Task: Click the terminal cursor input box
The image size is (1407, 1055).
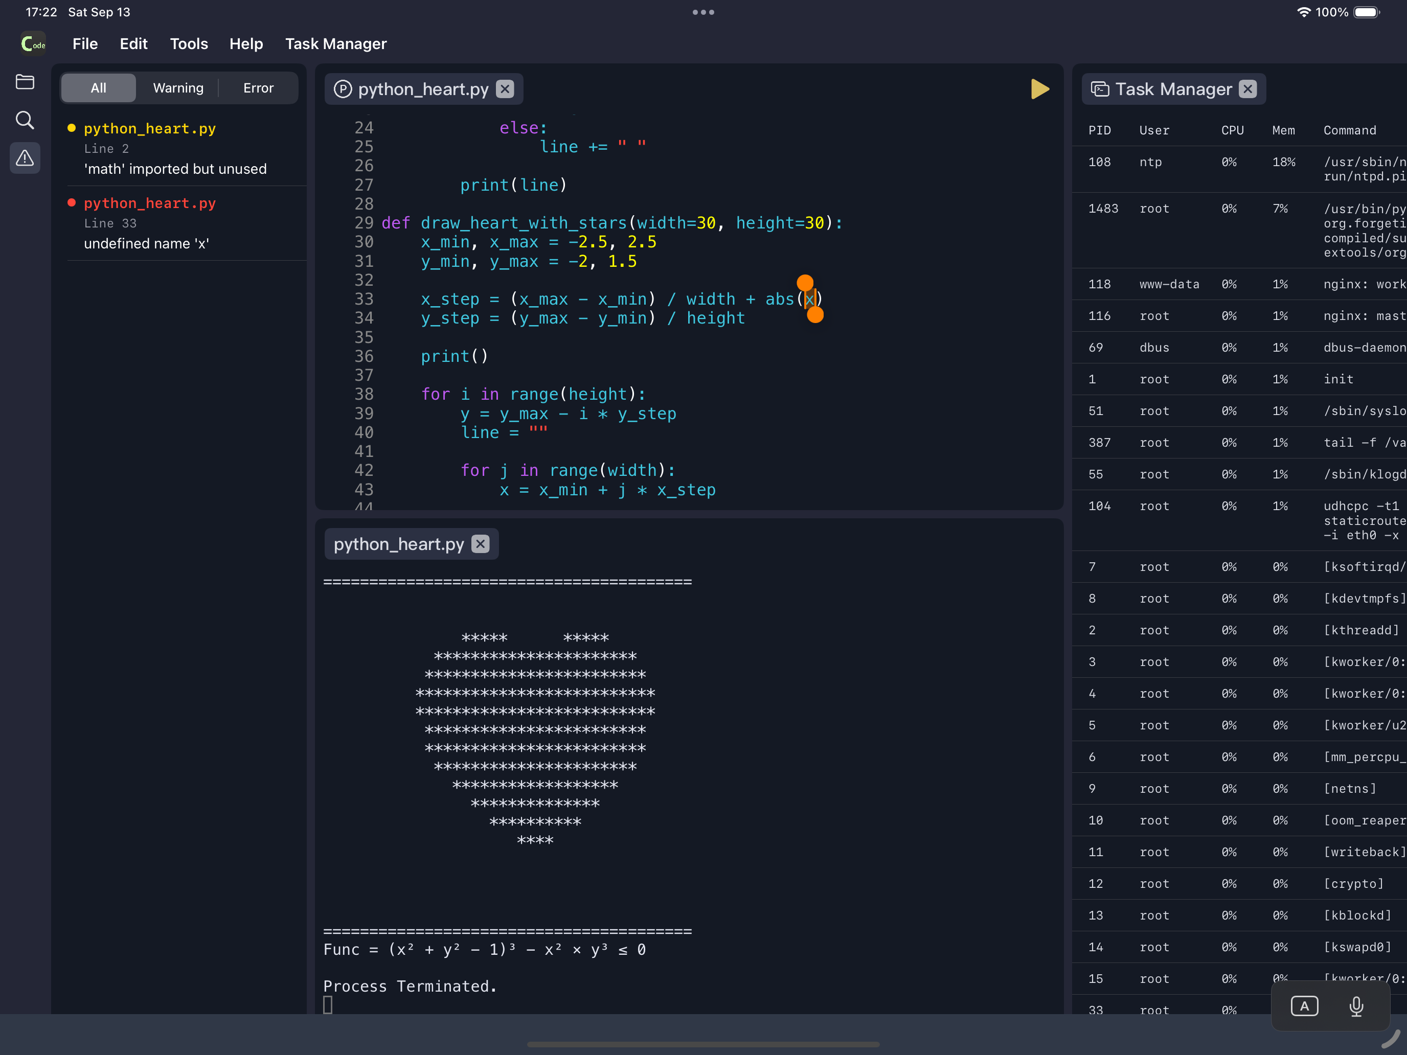Action: coord(328,1005)
